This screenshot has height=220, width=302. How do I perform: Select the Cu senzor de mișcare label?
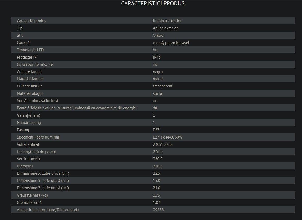pyautogui.click(x=35, y=65)
